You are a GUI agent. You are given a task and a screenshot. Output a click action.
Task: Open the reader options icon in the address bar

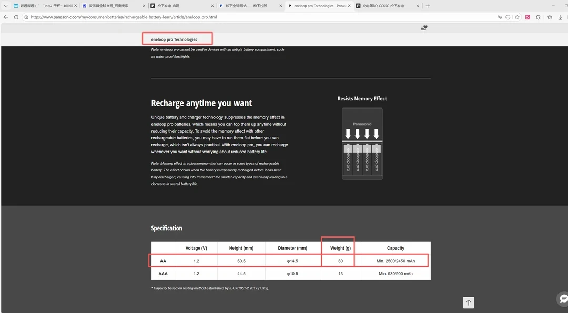508,17
